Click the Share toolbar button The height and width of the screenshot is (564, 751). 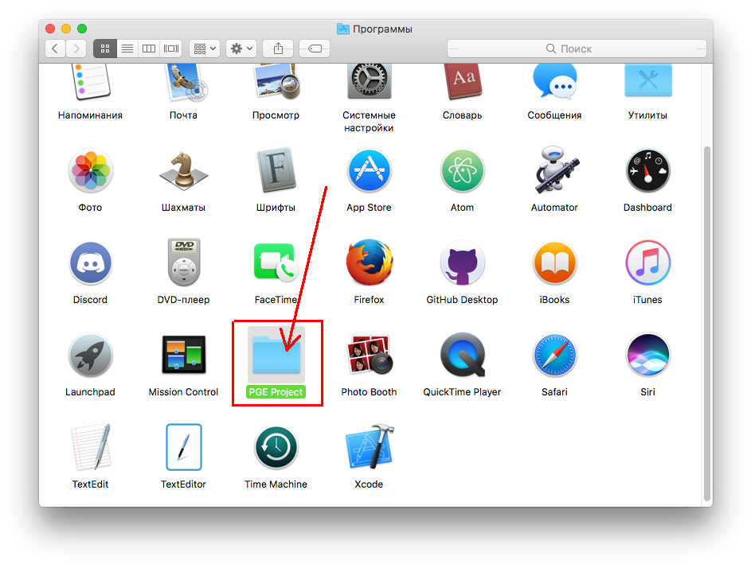[278, 49]
